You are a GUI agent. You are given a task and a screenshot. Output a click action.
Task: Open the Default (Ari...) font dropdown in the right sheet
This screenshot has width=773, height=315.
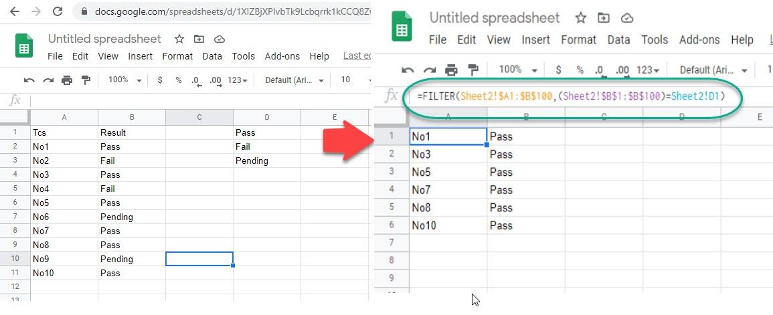[713, 70]
